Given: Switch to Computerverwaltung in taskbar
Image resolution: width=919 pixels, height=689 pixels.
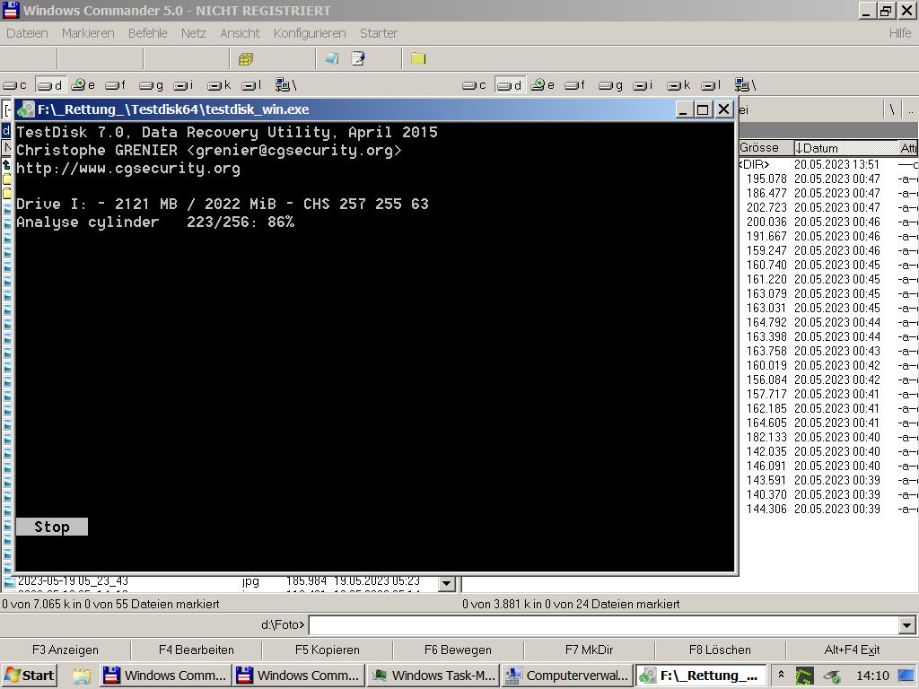Looking at the screenshot, I should coord(568,676).
